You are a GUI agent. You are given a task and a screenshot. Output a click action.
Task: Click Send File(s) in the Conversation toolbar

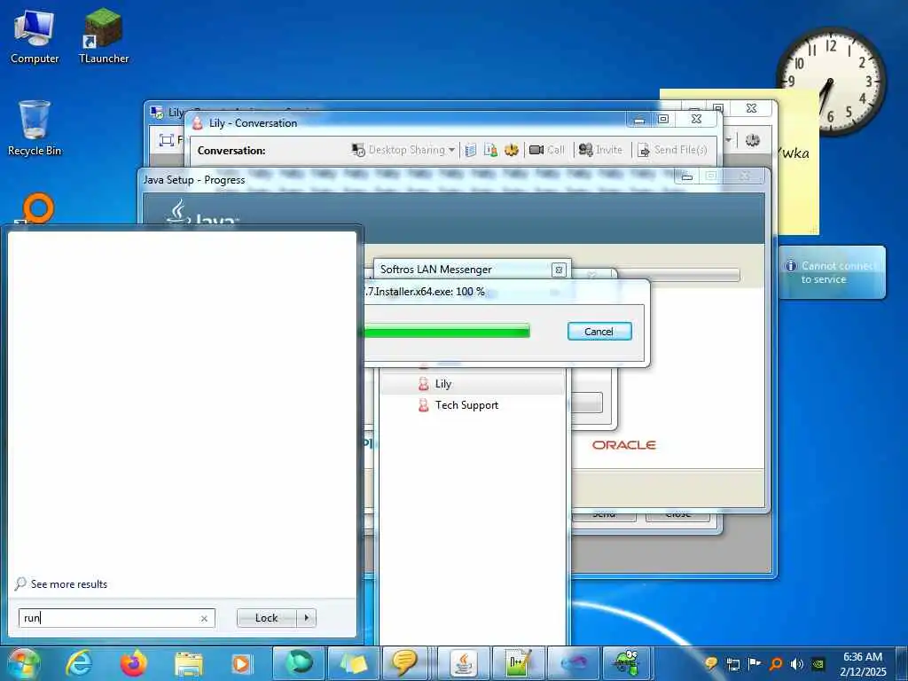(x=672, y=150)
